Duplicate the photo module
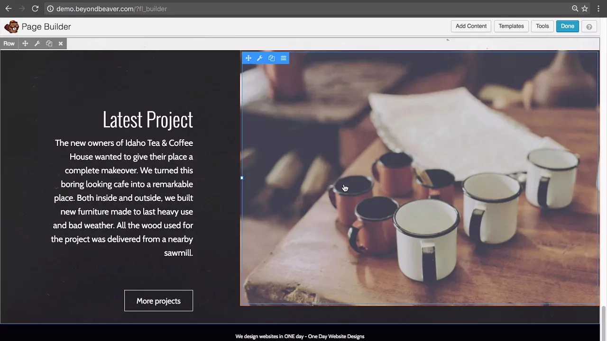Screen dimensions: 607x341 point(271,58)
